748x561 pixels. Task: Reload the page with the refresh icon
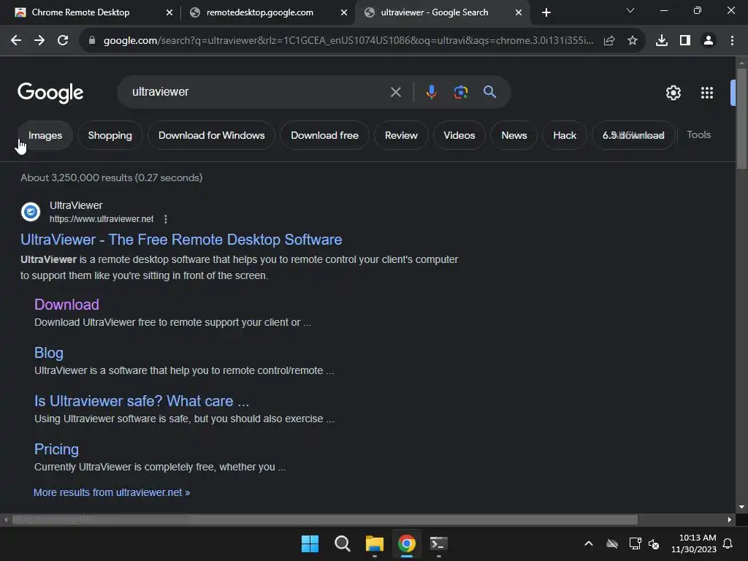pos(63,41)
